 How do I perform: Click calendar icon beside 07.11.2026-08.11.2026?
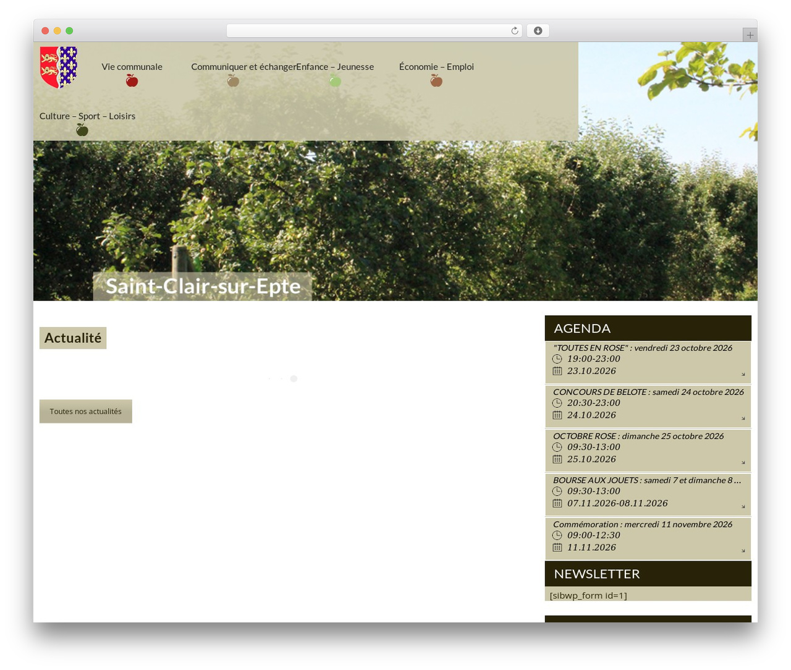tap(557, 503)
